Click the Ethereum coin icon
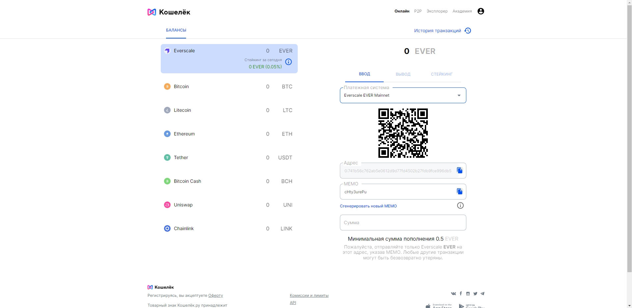This screenshot has height=308, width=632. 167,134
